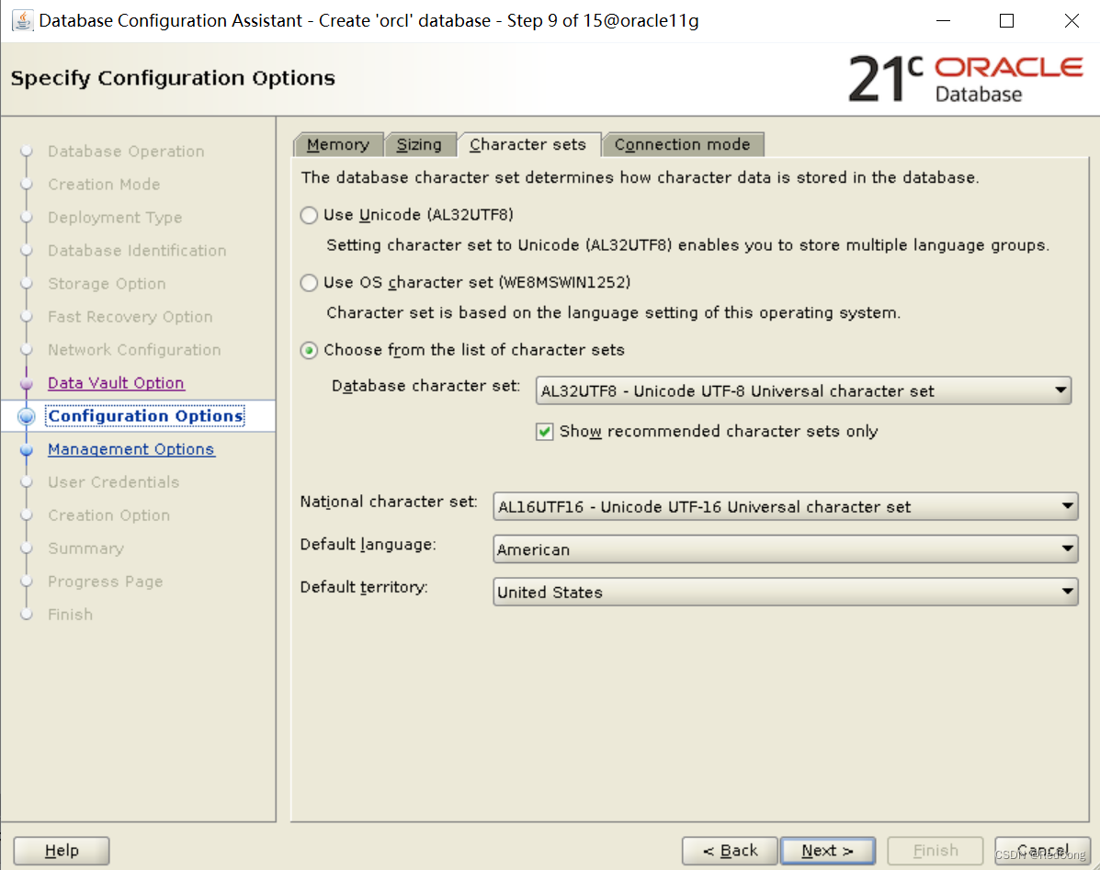Click the Java application icon in title bar

click(x=22, y=20)
